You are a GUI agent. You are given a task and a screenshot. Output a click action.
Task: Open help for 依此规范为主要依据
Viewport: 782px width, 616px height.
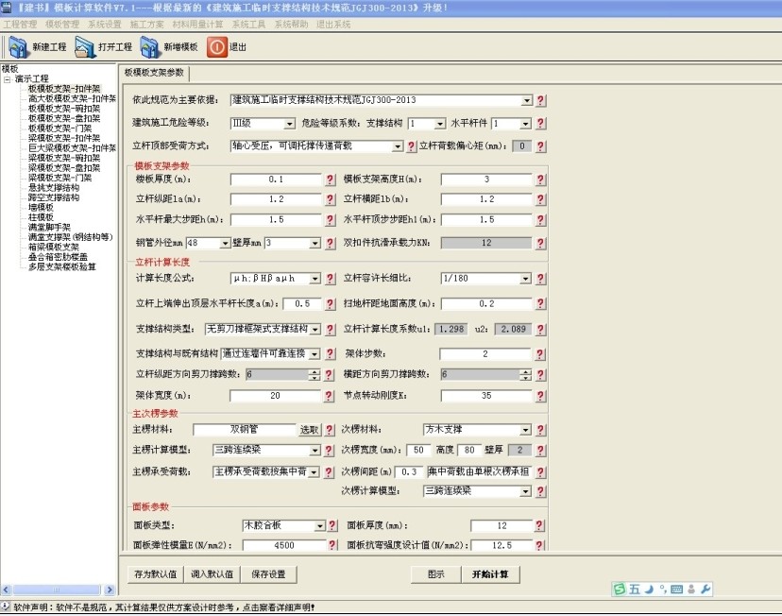click(540, 100)
